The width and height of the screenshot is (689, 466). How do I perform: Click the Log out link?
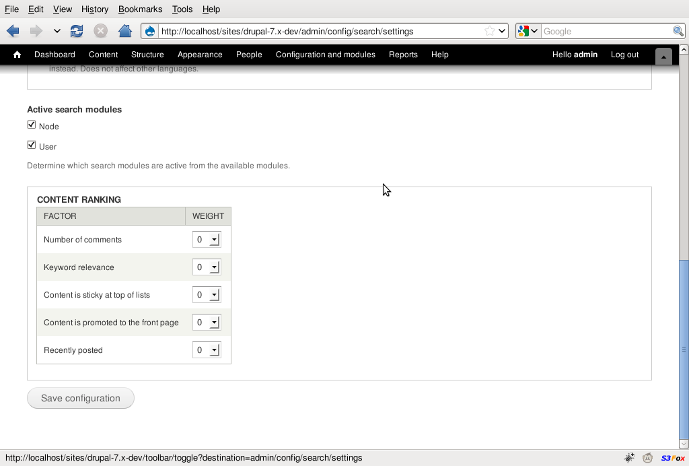[624, 55]
